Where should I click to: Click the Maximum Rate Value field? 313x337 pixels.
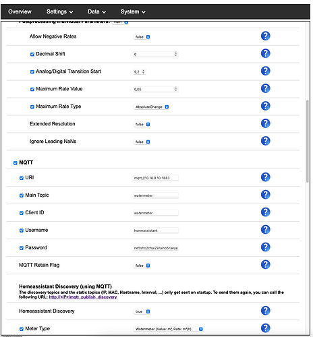[156, 90]
